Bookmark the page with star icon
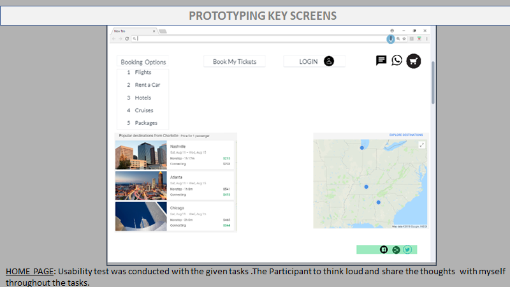 click(404, 39)
